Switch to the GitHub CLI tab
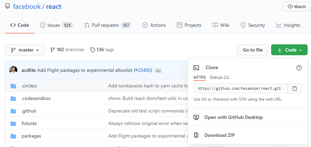Viewport: 311px width, 147px height. pyautogui.click(x=219, y=78)
